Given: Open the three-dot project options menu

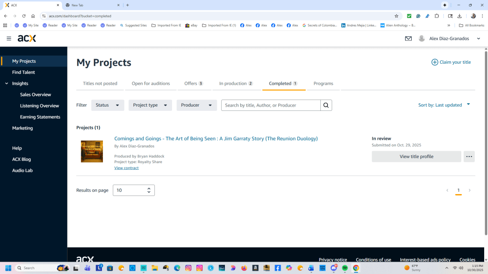Looking at the screenshot, I should (x=469, y=157).
